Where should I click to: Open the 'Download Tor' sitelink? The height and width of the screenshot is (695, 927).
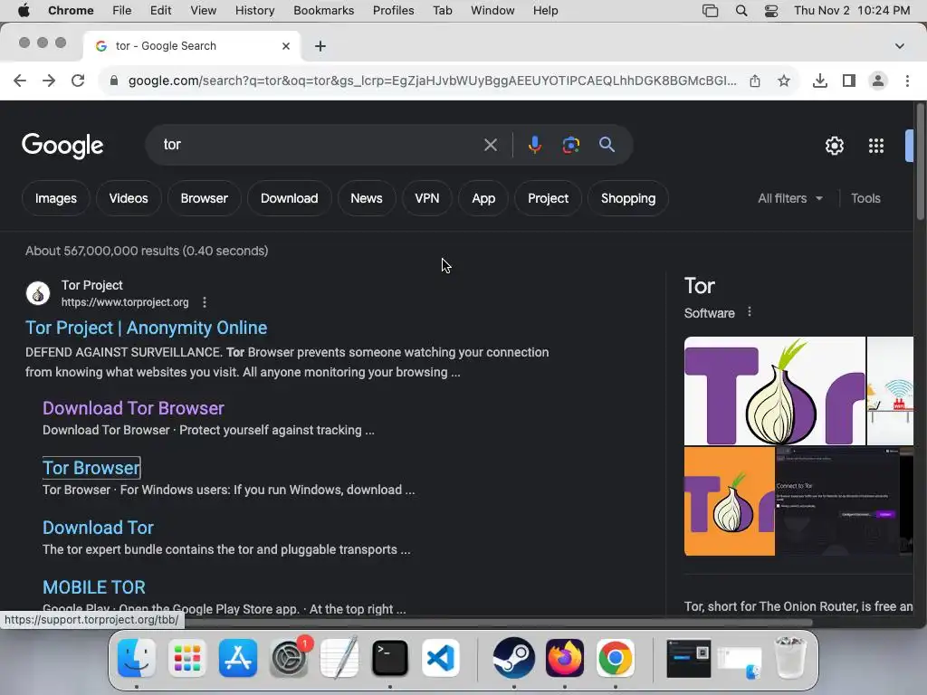[x=98, y=528]
